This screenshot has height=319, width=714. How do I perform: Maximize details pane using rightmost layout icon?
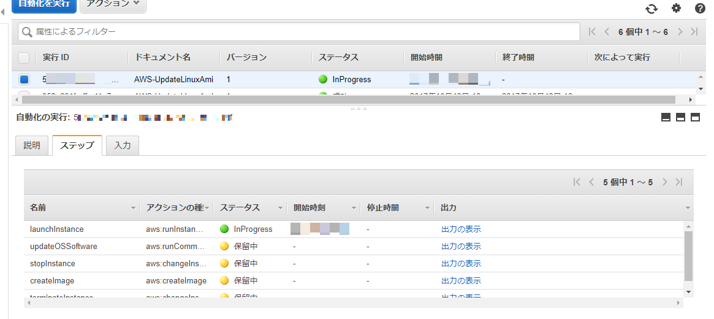[x=695, y=118]
